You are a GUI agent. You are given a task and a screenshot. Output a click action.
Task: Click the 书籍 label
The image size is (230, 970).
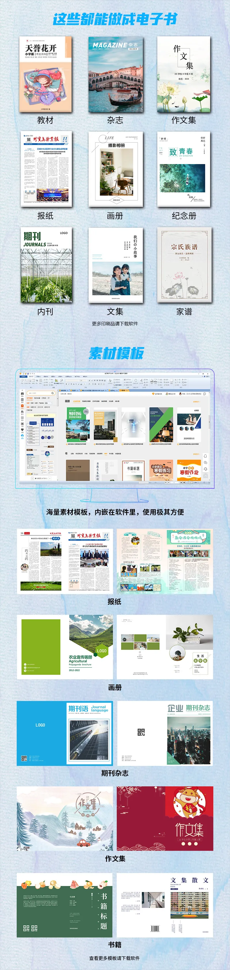click(115, 944)
